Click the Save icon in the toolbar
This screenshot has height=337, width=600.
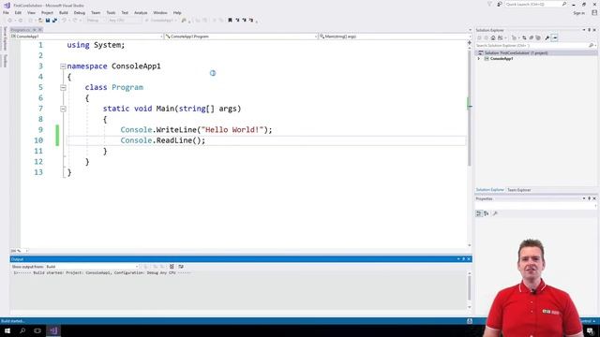point(48,21)
